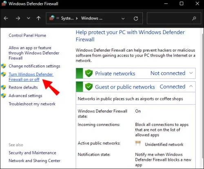
Task: Open Advanced settings
Action: (x=25, y=95)
